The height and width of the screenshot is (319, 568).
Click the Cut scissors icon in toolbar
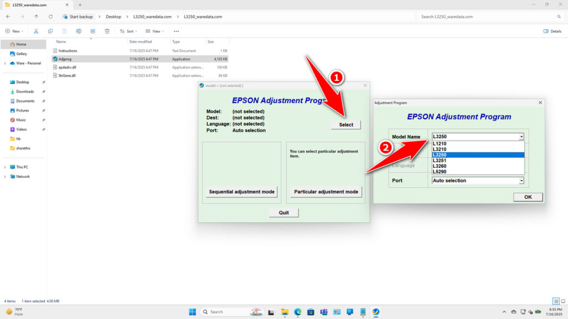36,31
